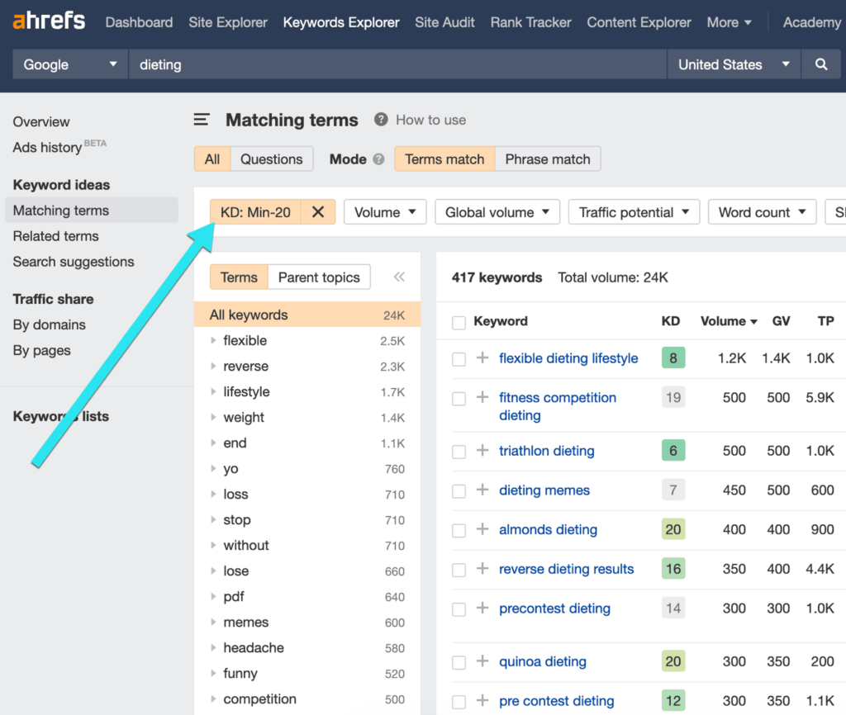Click the green KD badge for almonds dieting
846x715 pixels.
[x=673, y=529]
